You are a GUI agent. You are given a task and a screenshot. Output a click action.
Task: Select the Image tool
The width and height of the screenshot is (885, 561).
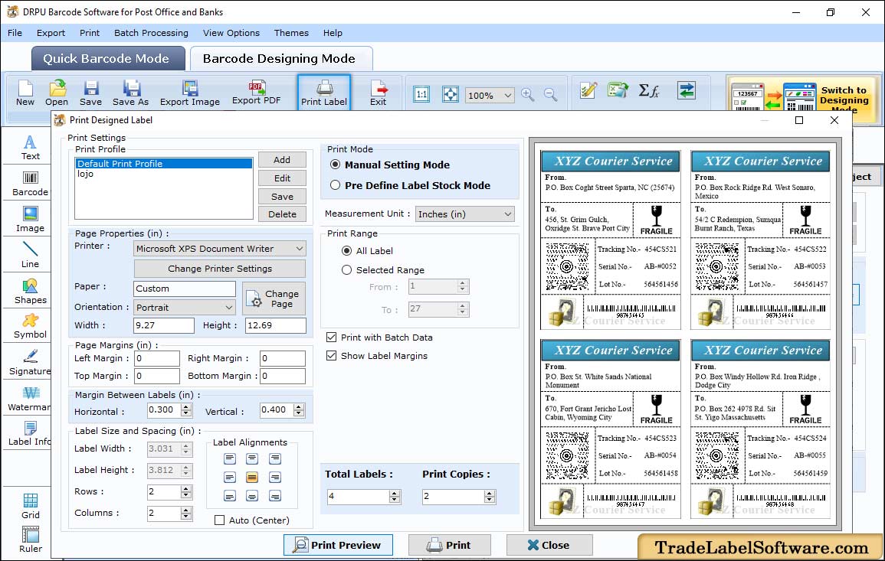(x=31, y=220)
